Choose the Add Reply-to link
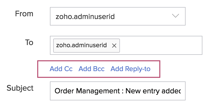Viewport: 210px width, 108px height. pos(131,69)
